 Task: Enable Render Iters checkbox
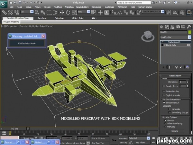[x=164, y=86]
